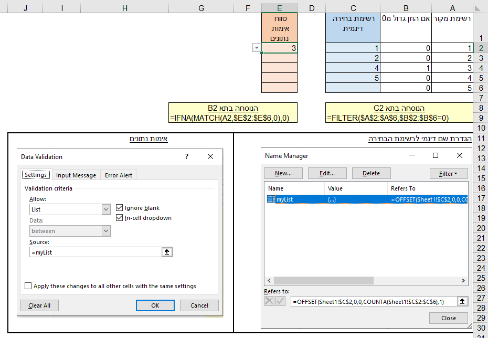
Task: Click empty validation cell E3
Action: click(280, 58)
